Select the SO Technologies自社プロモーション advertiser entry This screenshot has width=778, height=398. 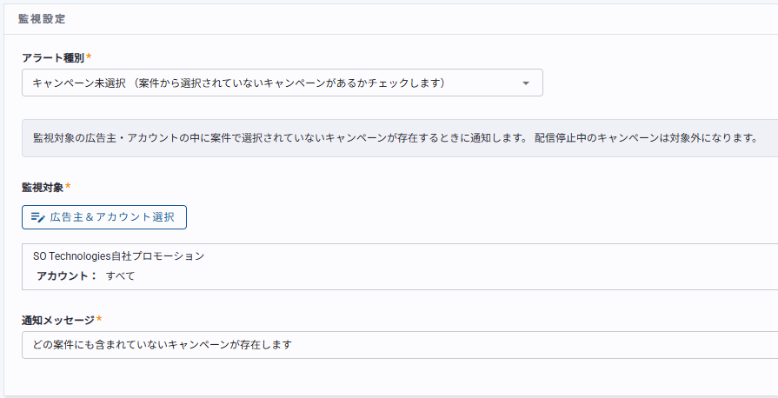click(x=118, y=256)
